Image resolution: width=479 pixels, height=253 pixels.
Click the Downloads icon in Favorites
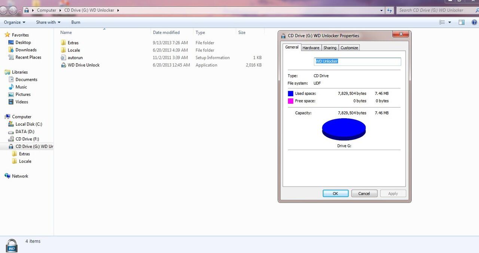[11, 50]
